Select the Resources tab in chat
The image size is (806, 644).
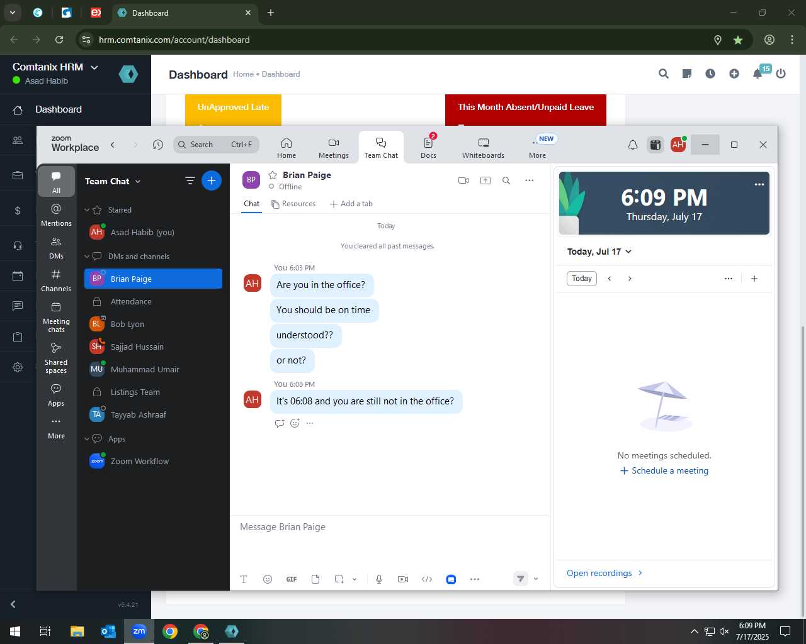(x=293, y=204)
